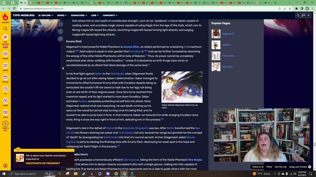The width and height of the screenshot is (316, 177).
Task: Open the Enuma Elish article link
Action: click(131, 47)
